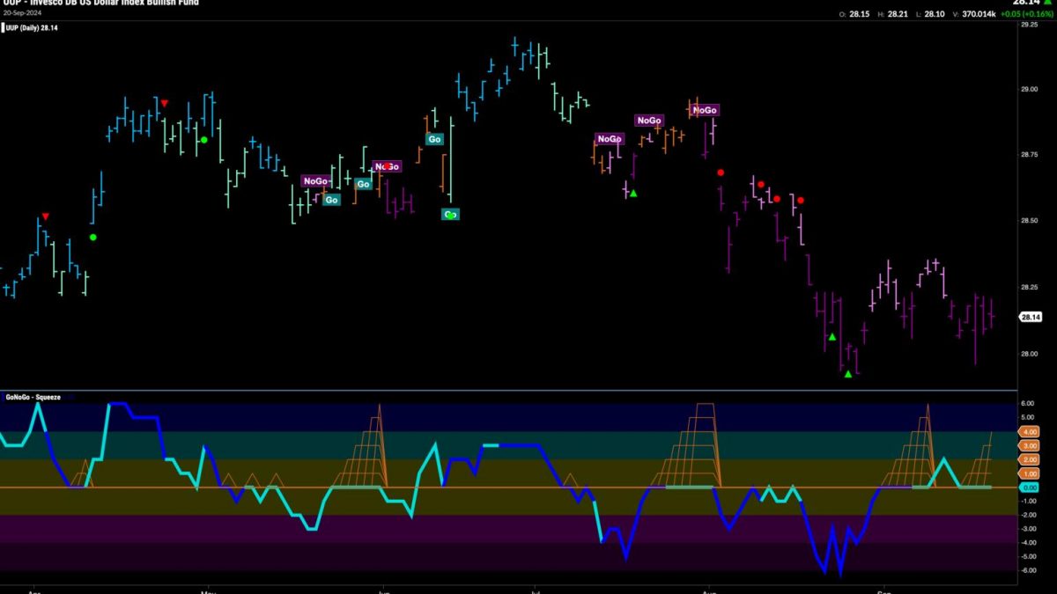The width and height of the screenshot is (1057, 594).
Task: Click the 28.75 price axis label
Action: pos(1029,154)
